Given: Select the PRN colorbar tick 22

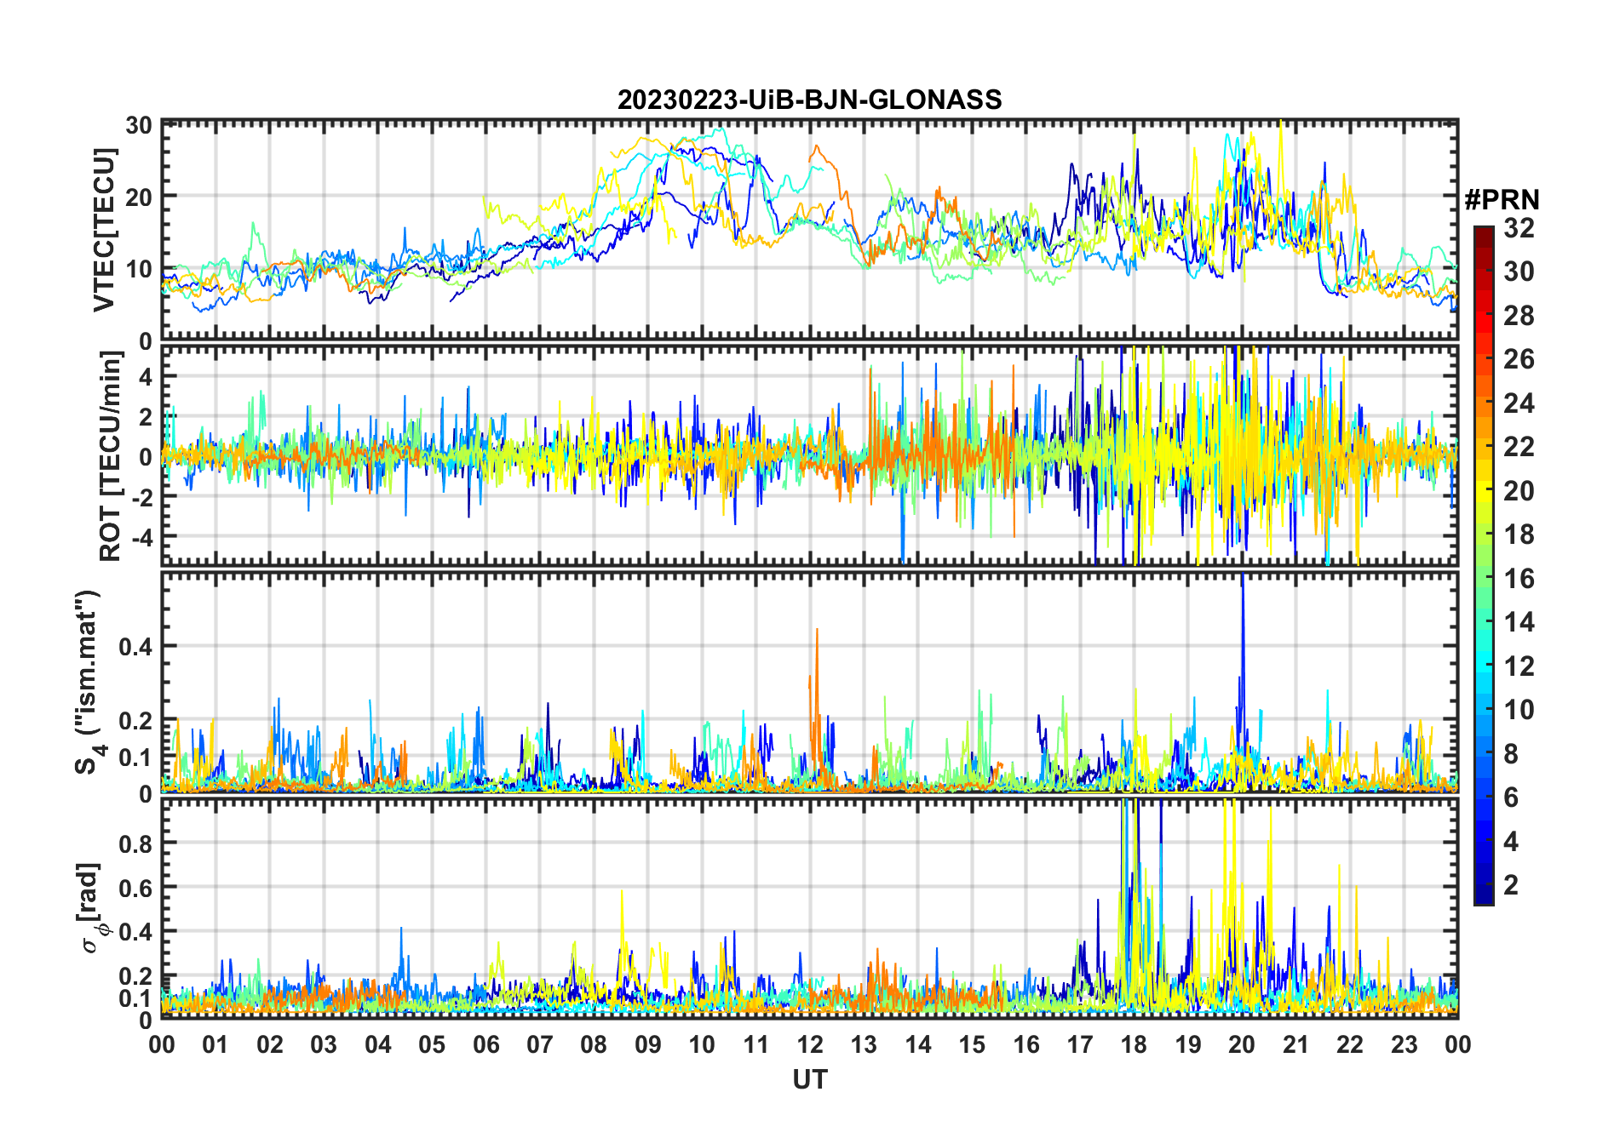Looking at the screenshot, I should [1519, 447].
